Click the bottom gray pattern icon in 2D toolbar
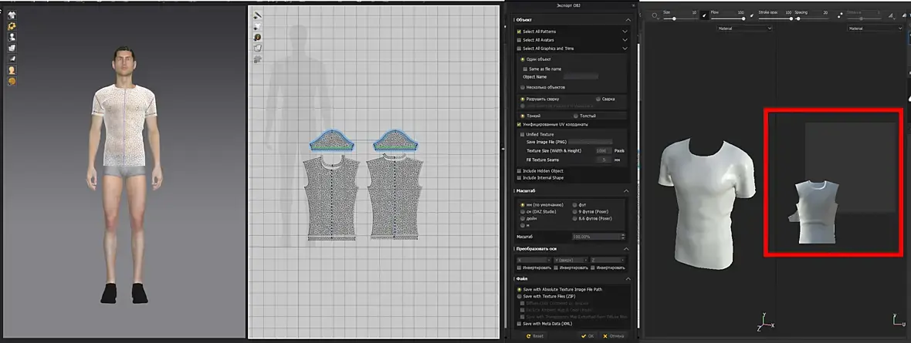This screenshot has height=343, width=911. point(257,59)
